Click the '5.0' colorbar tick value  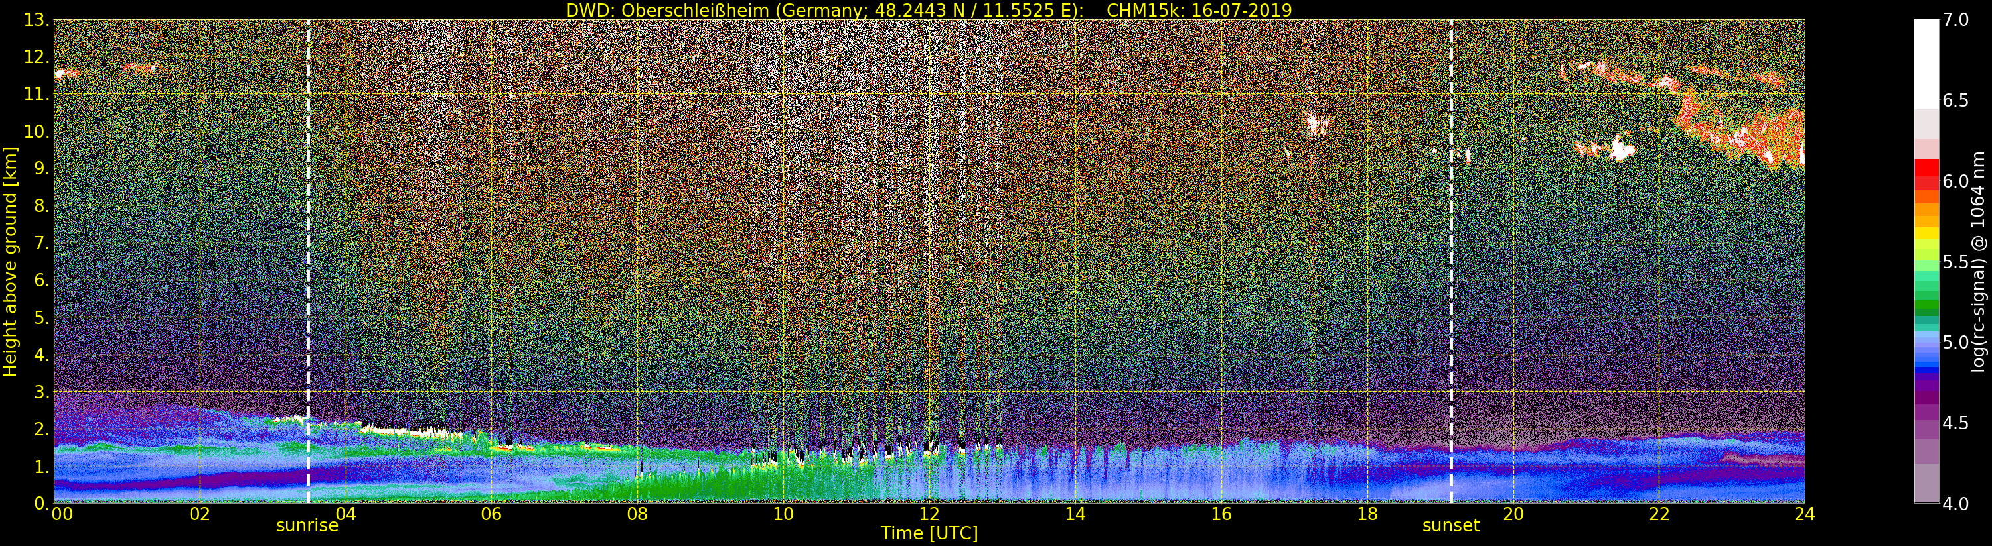point(1955,342)
